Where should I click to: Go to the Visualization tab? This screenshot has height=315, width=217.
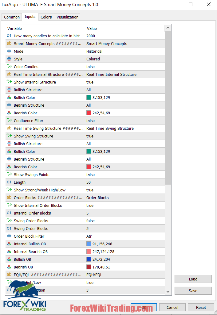(67, 17)
